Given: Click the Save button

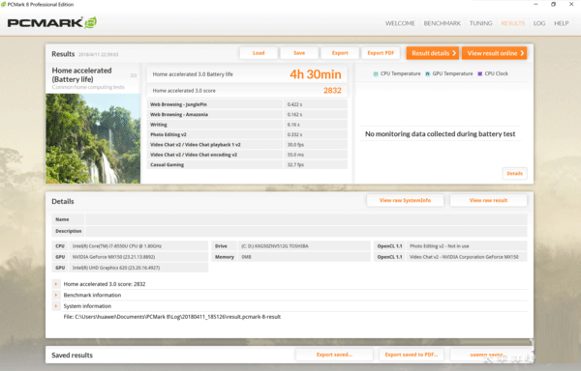Looking at the screenshot, I should pyautogui.click(x=299, y=53).
